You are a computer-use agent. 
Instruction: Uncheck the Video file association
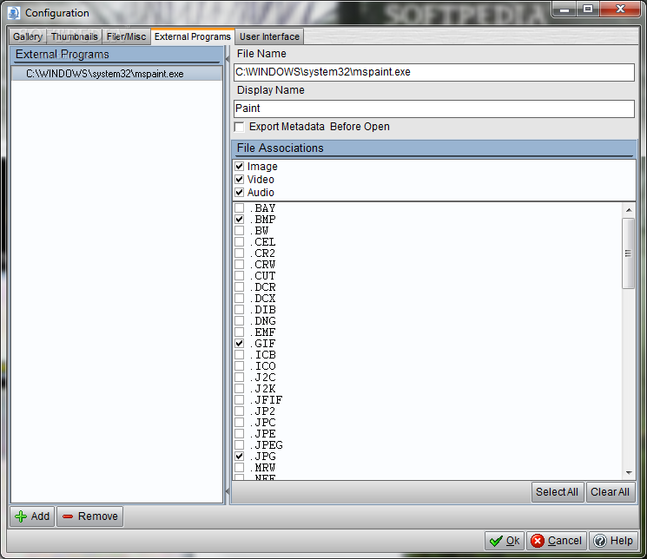point(240,180)
